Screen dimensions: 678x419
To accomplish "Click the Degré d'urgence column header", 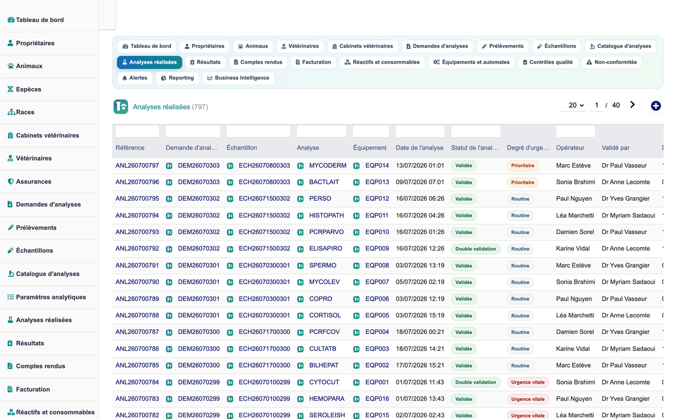I will pyautogui.click(x=528, y=148).
